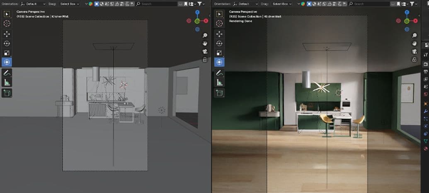Viewport: 429px width, 193px height.
Task: Open Orientation Default dropdown in right header
Action: (x=245, y=4)
